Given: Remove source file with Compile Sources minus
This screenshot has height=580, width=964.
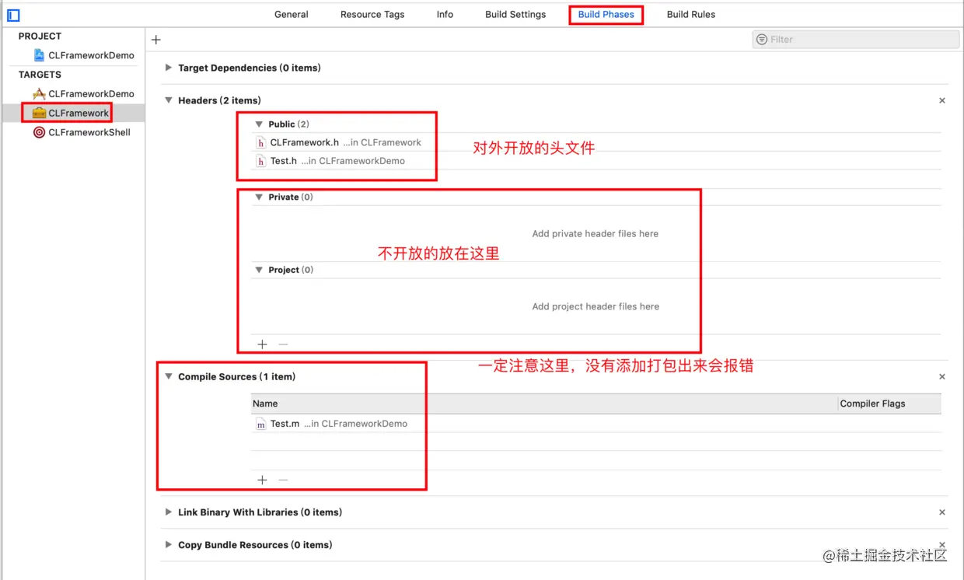Looking at the screenshot, I should (283, 480).
